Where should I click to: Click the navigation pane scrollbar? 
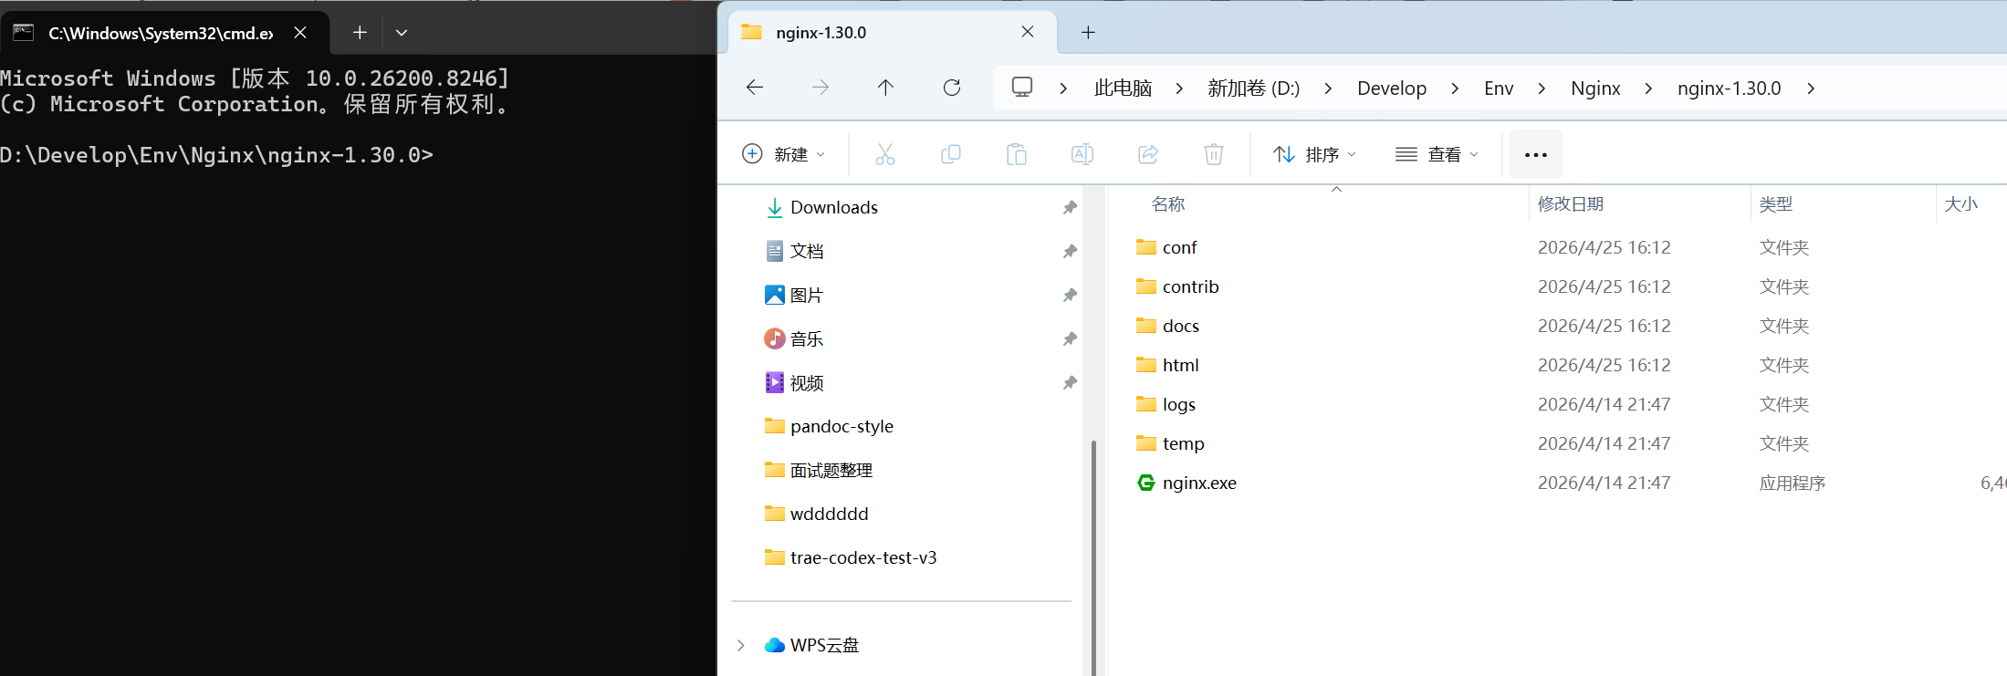coord(1093,557)
